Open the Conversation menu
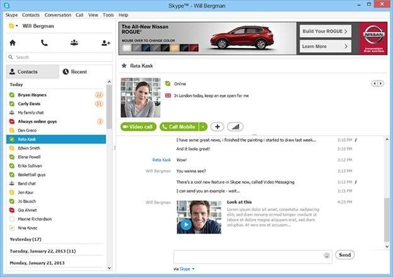Image resolution: width=393 pixels, height=277 pixels. [58, 15]
